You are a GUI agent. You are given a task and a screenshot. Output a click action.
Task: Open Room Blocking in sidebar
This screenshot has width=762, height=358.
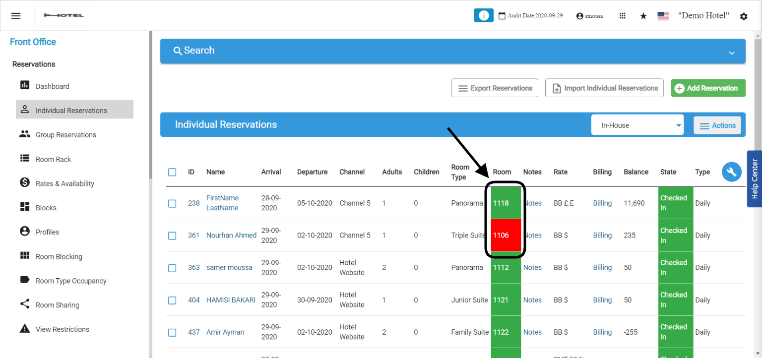coord(59,257)
